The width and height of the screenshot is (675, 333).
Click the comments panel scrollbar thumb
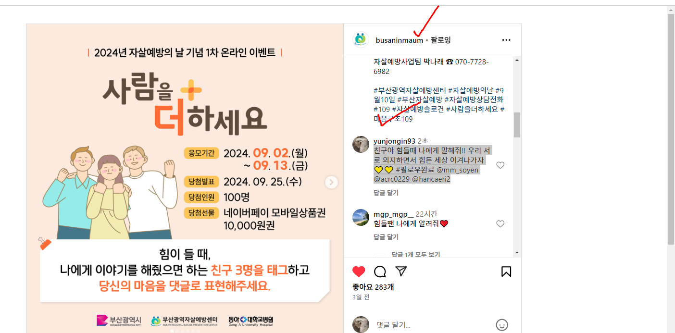click(517, 125)
